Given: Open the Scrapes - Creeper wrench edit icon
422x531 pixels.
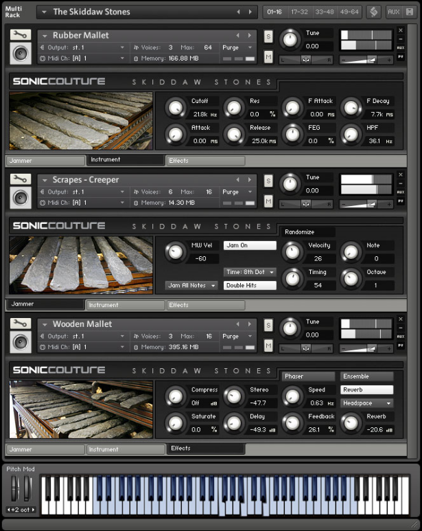Looking at the screenshot, I should coord(21,179).
